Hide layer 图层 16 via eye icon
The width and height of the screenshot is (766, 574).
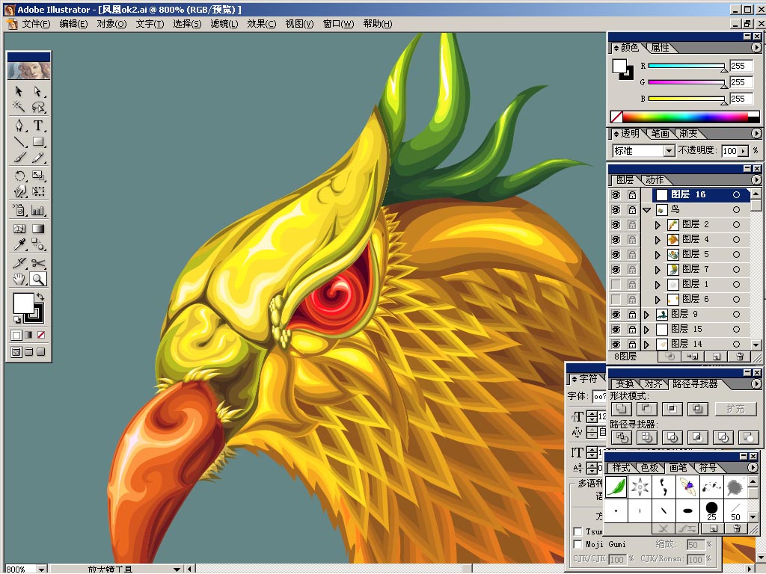(616, 195)
